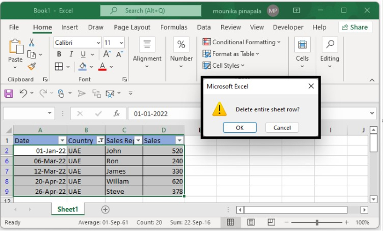Click the Share button

355,27
